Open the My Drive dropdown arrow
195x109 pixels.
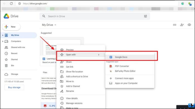click(55, 25)
